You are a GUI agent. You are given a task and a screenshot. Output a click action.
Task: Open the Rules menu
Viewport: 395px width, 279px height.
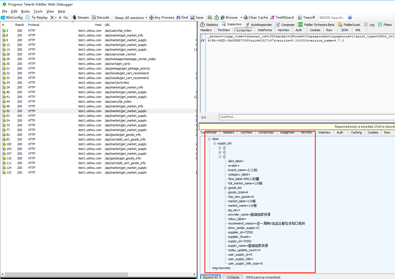[x=25, y=11]
